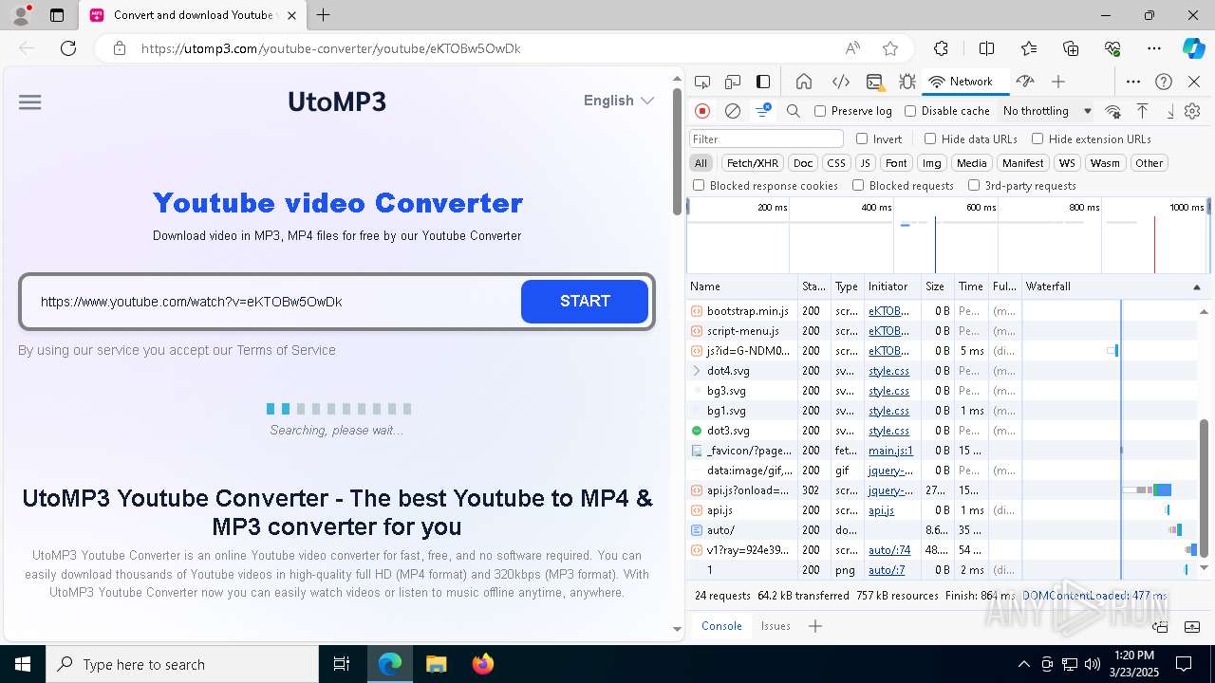Stop recording network log
This screenshot has width=1215, height=683.
pyautogui.click(x=702, y=111)
